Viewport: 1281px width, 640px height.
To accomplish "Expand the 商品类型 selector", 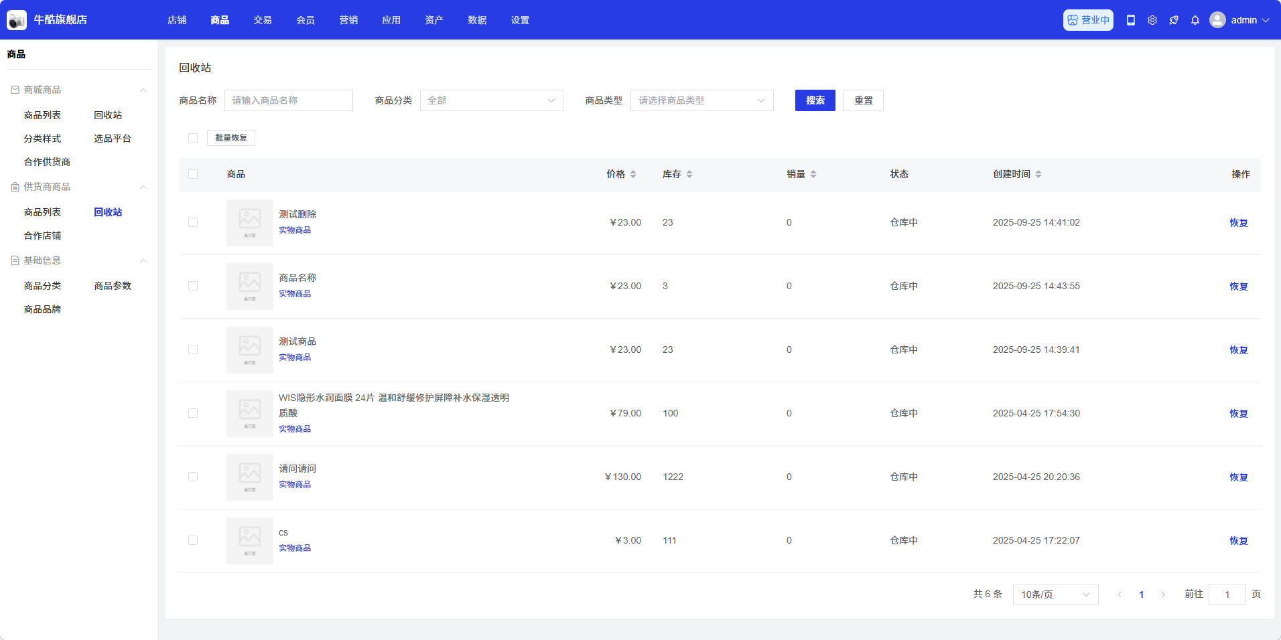I will click(701, 100).
